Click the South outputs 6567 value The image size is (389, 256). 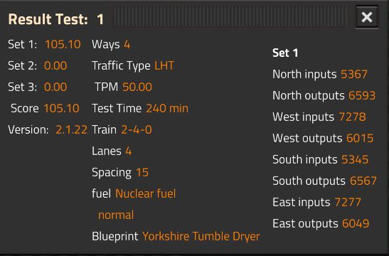(363, 181)
